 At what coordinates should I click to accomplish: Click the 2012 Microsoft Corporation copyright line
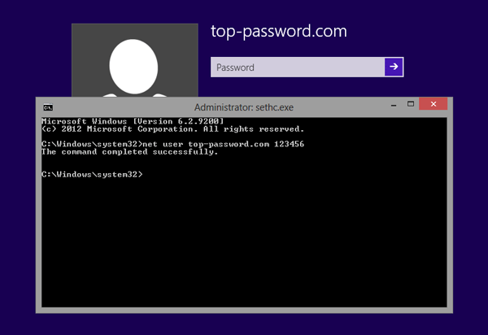coord(172,128)
